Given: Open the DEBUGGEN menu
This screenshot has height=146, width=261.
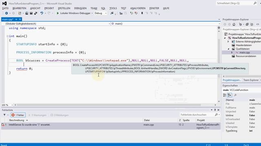Looking at the screenshot, I should 80,8.
